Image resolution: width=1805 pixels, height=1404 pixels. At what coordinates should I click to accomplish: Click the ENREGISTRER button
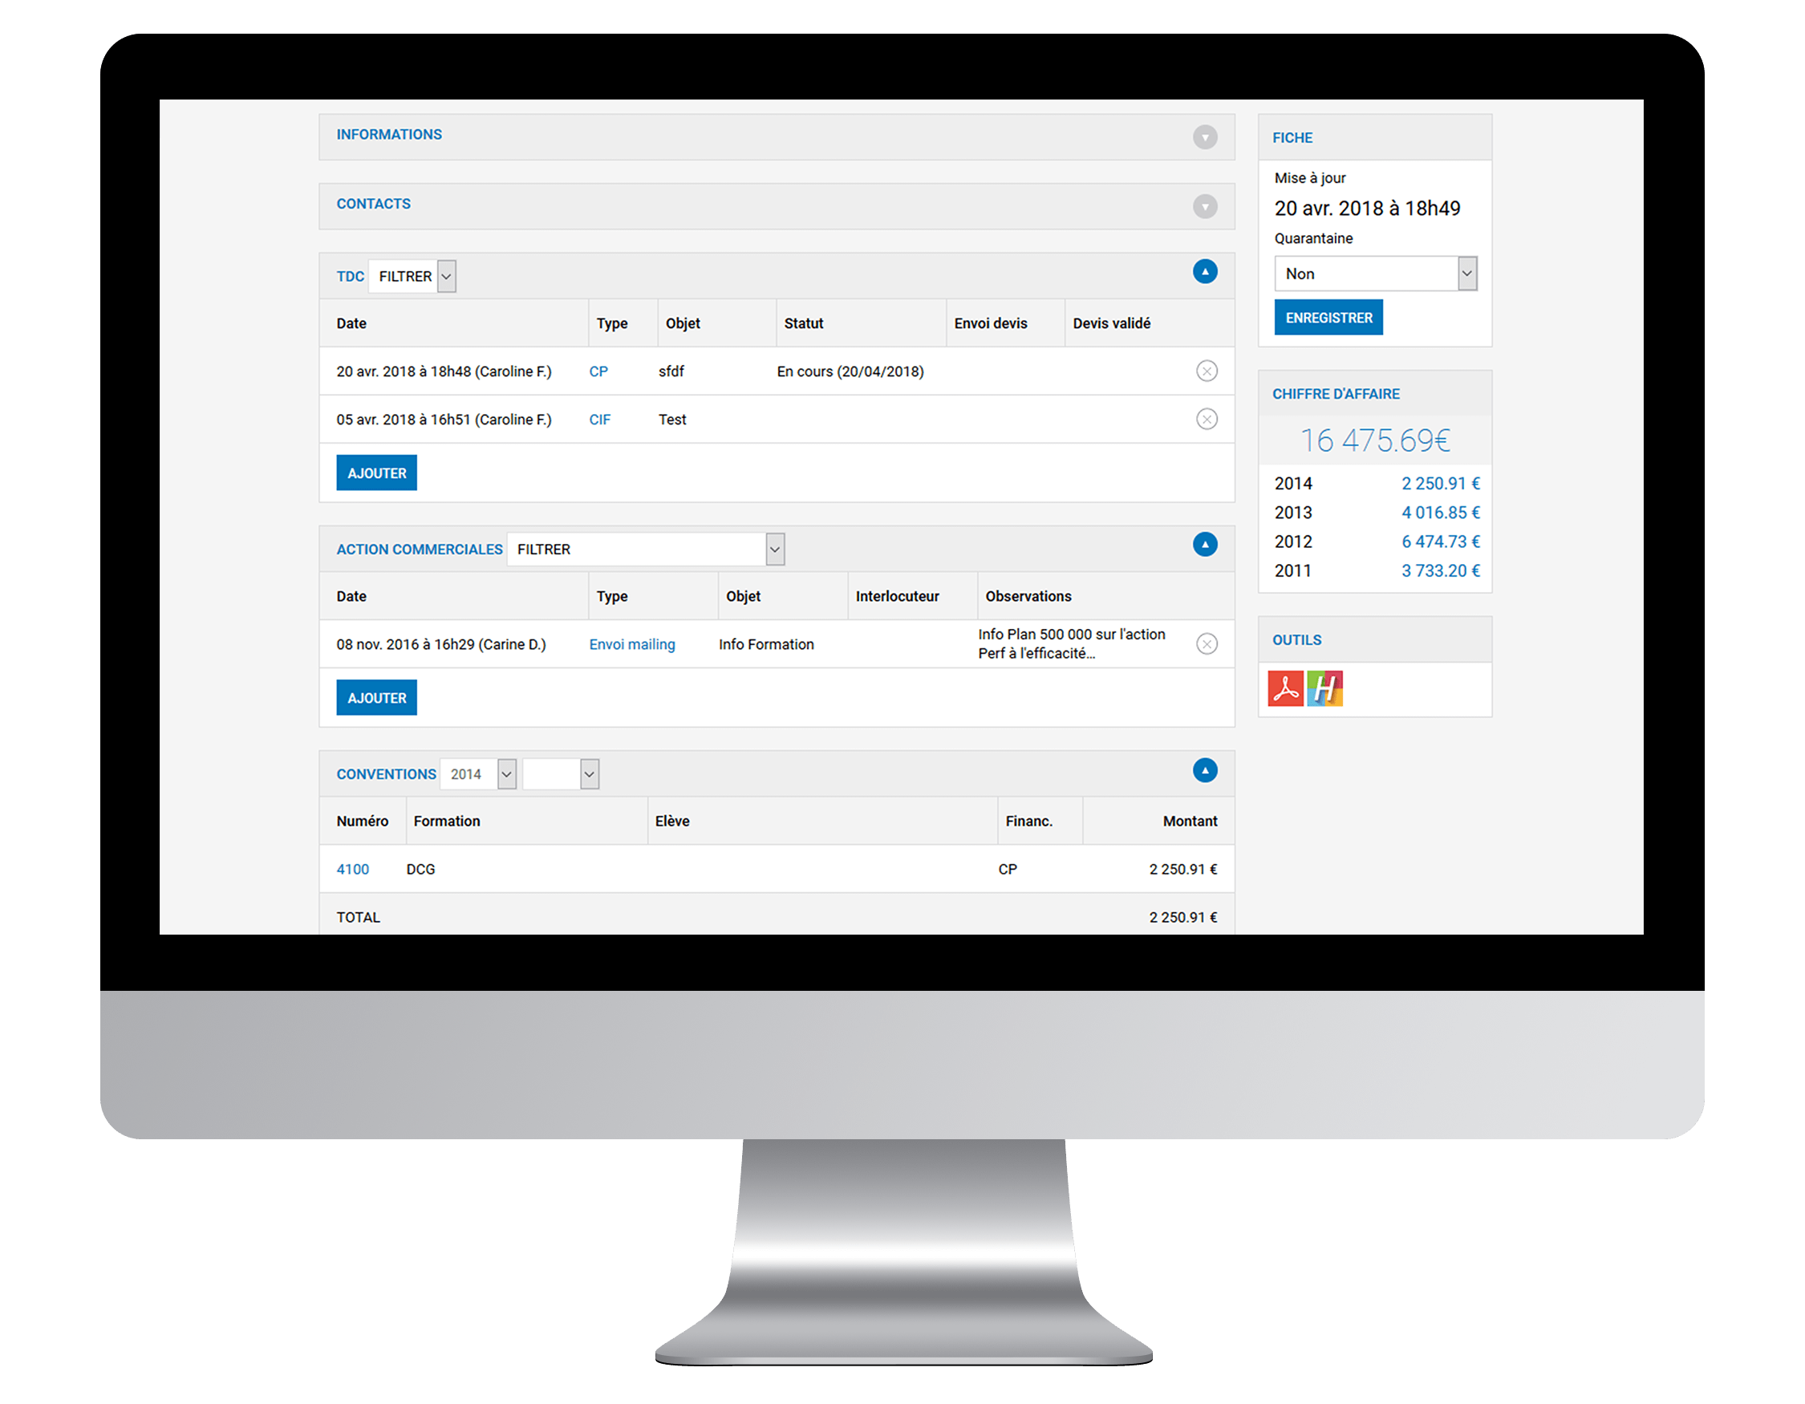click(1328, 317)
